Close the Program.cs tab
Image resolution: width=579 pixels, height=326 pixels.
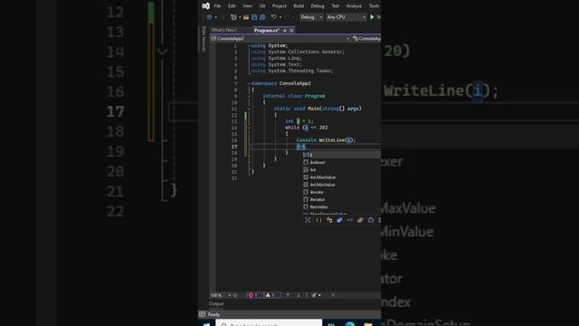click(291, 31)
